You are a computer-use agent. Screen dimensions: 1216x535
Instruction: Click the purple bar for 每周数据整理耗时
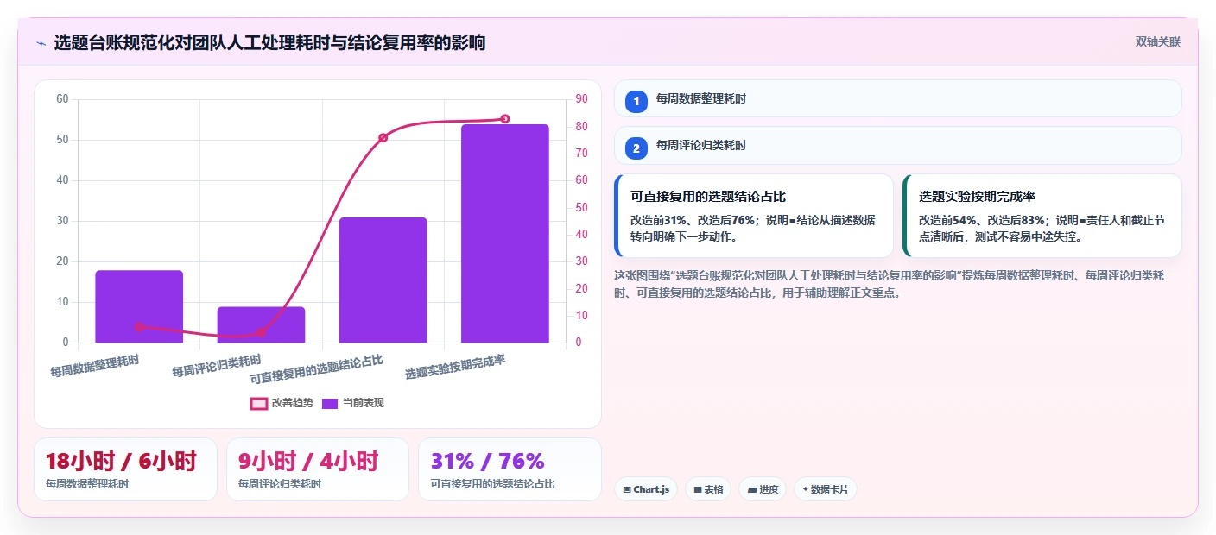click(x=139, y=306)
